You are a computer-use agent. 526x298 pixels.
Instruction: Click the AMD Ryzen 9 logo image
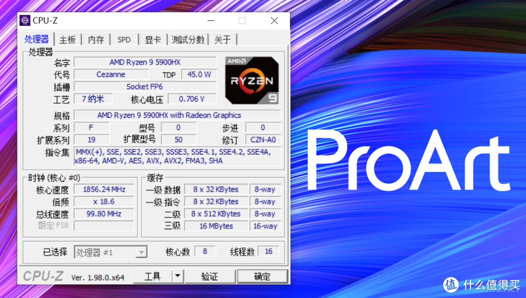pos(252,80)
